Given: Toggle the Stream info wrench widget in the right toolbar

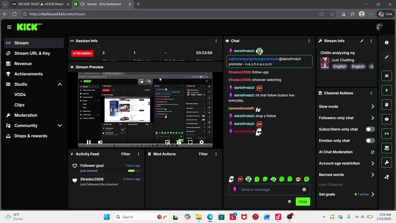Looking at the screenshot, I should pyautogui.click(x=387, y=162).
